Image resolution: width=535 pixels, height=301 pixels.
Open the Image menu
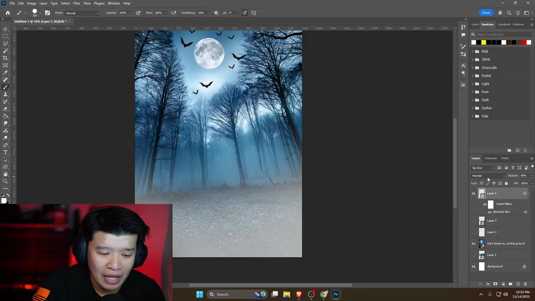click(32, 3)
